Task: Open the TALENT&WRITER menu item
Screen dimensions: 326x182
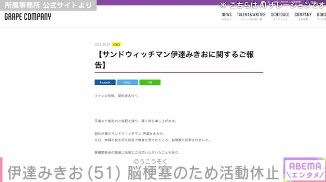Action: [251, 16]
